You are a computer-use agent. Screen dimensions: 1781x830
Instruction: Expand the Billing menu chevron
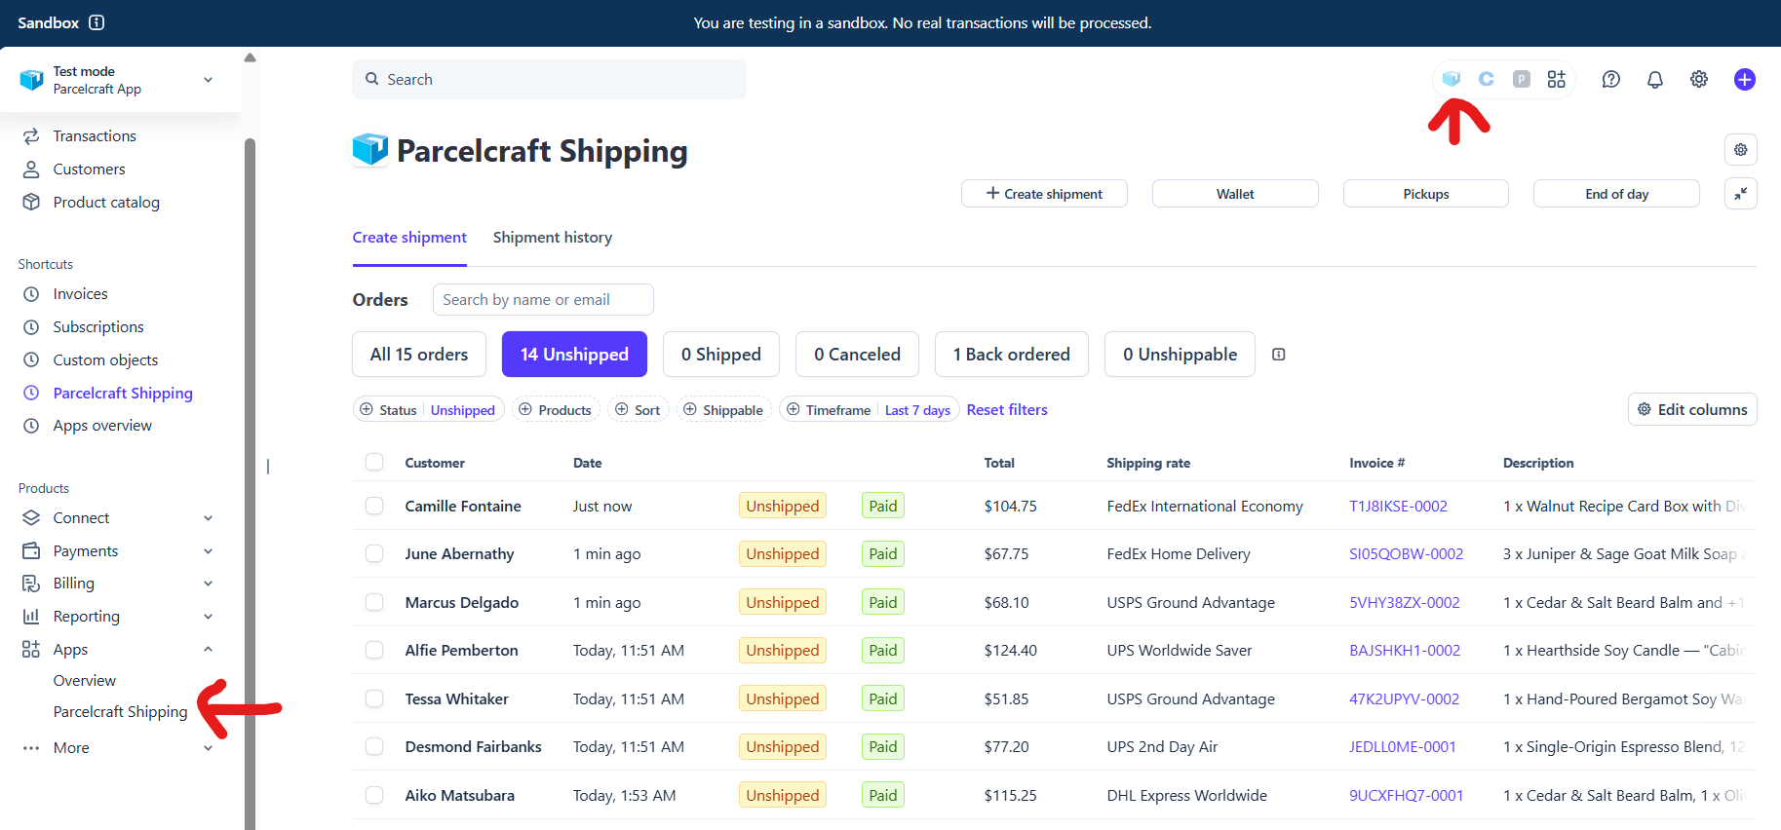208,584
